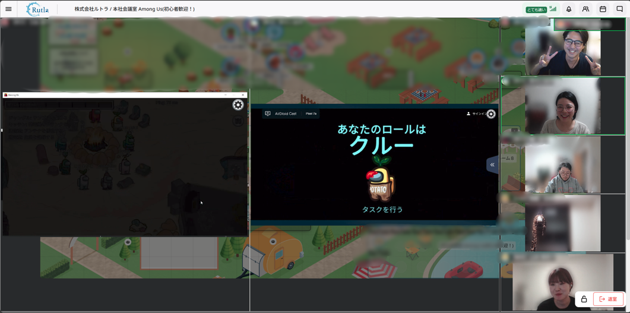
Task: Select the Pixel 7a device tab
Action: point(311,113)
